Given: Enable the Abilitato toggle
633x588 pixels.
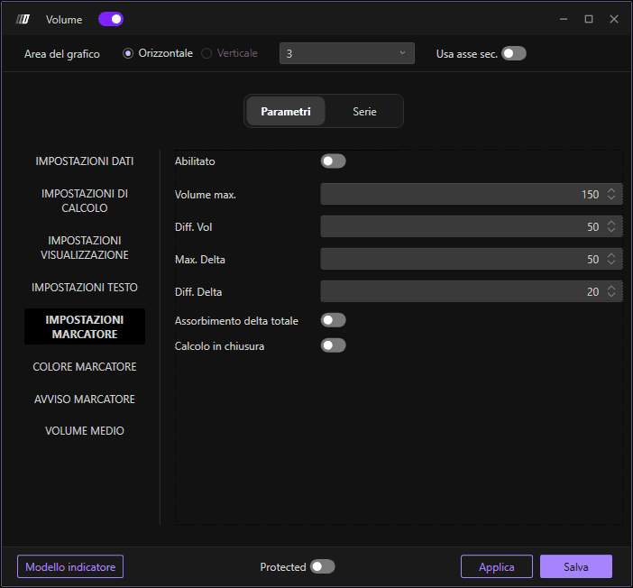Looking at the screenshot, I should [x=333, y=161].
